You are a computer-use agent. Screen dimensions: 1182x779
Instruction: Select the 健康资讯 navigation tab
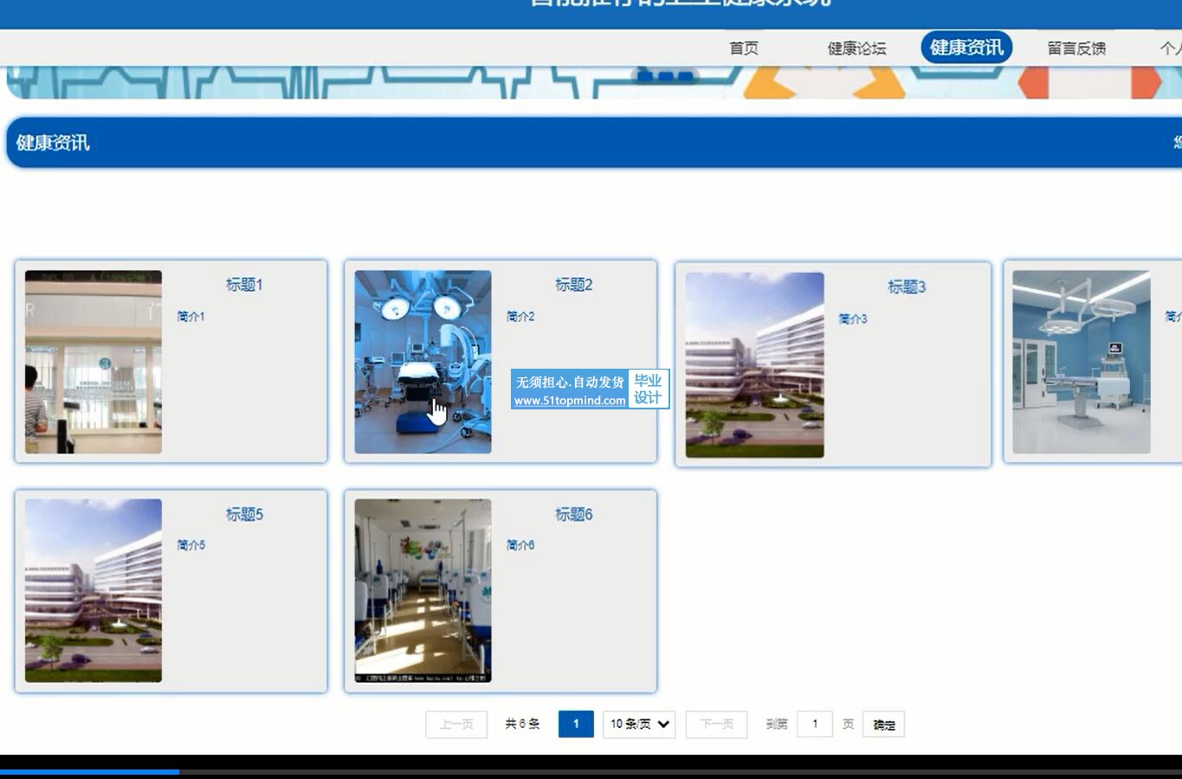(x=966, y=48)
